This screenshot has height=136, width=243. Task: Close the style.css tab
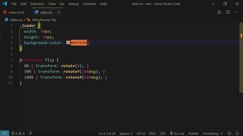coord(59,12)
